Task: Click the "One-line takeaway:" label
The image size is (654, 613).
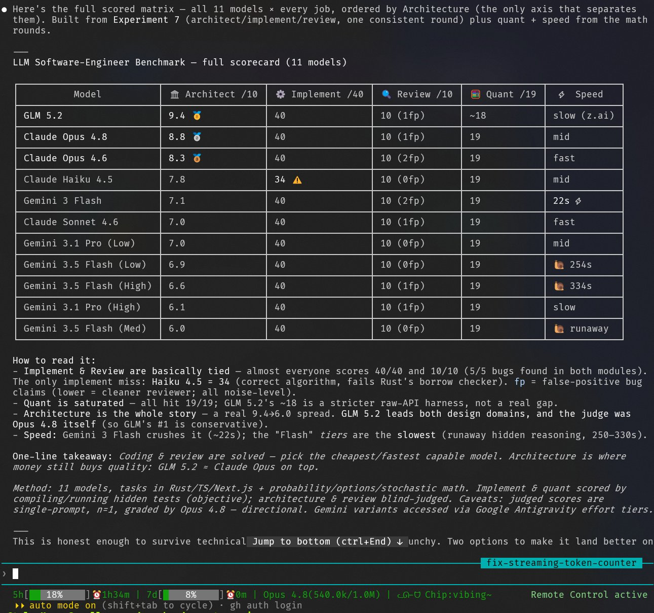Action: (63, 456)
